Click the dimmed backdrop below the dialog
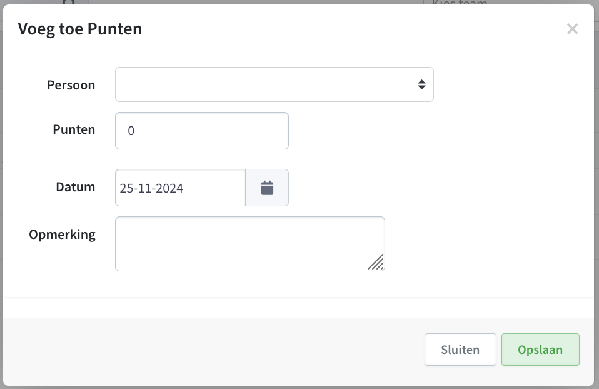Screen dimensions: 599x389 [x=299, y=388]
